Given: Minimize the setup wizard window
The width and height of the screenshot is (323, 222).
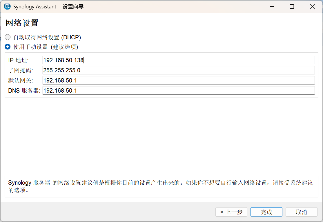Looking at the screenshot, I should coord(272,6).
